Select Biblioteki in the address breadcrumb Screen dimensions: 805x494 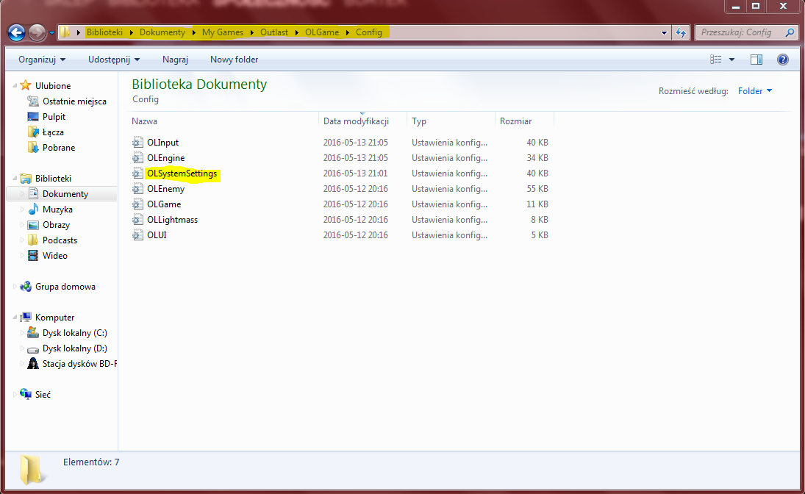pyautogui.click(x=104, y=32)
